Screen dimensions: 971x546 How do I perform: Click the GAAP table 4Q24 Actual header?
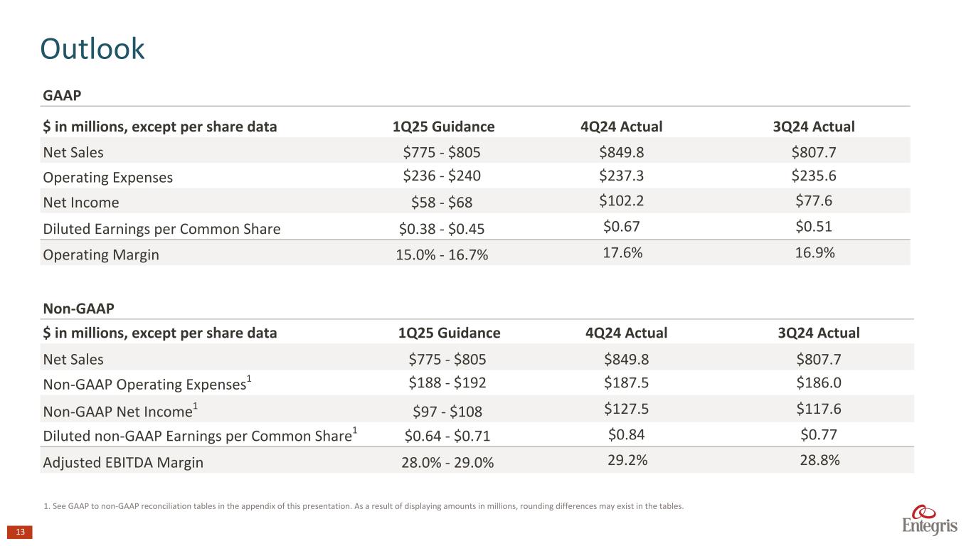click(621, 127)
